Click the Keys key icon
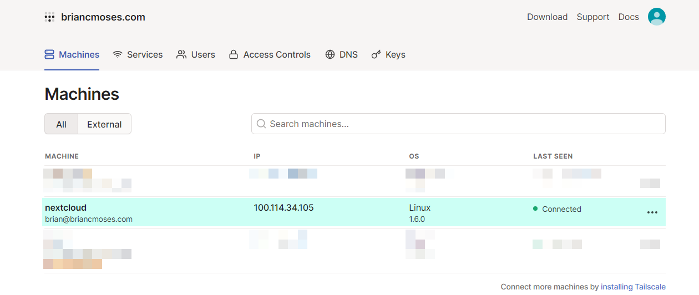This screenshot has height=295, width=699. tap(376, 54)
